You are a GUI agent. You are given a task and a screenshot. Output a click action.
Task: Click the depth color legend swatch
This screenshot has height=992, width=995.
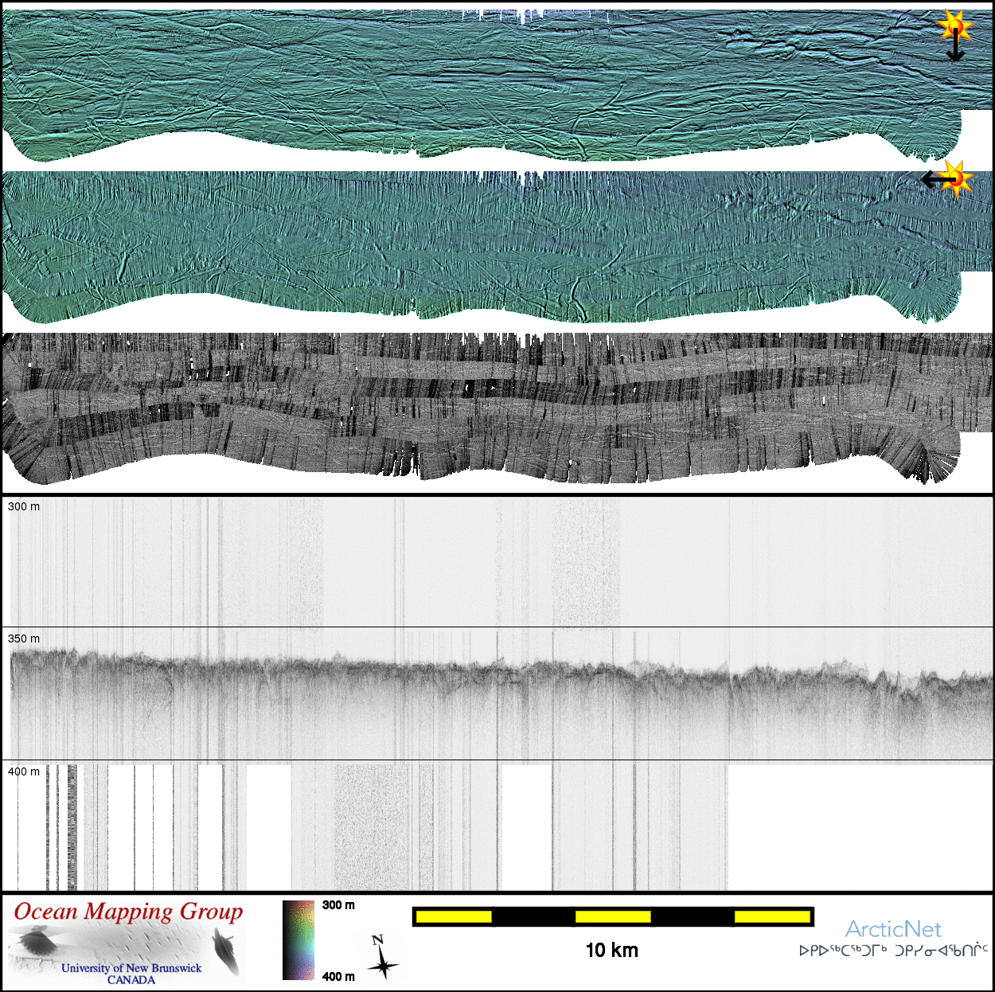(x=298, y=939)
